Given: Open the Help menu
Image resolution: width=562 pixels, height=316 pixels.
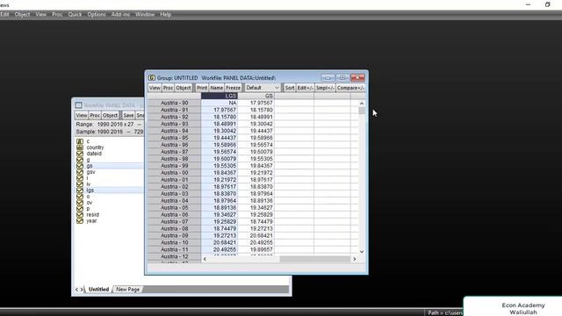Looking at the screenshot, I should click(x=166, y=14).
